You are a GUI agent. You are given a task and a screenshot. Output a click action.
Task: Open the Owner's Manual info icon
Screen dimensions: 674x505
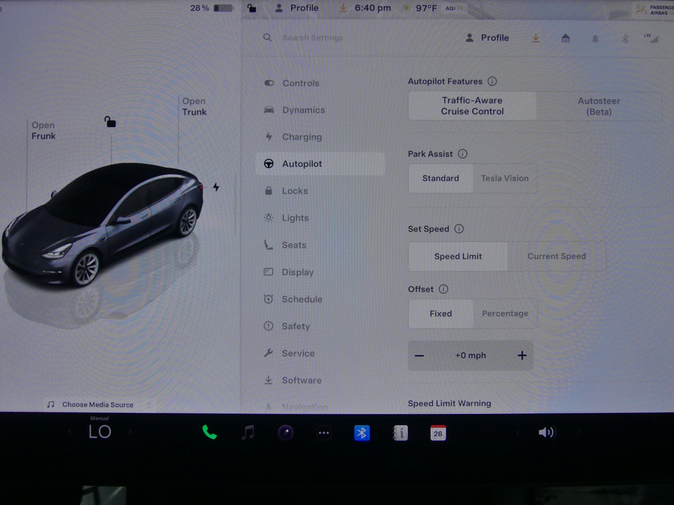tap(400, 433)
